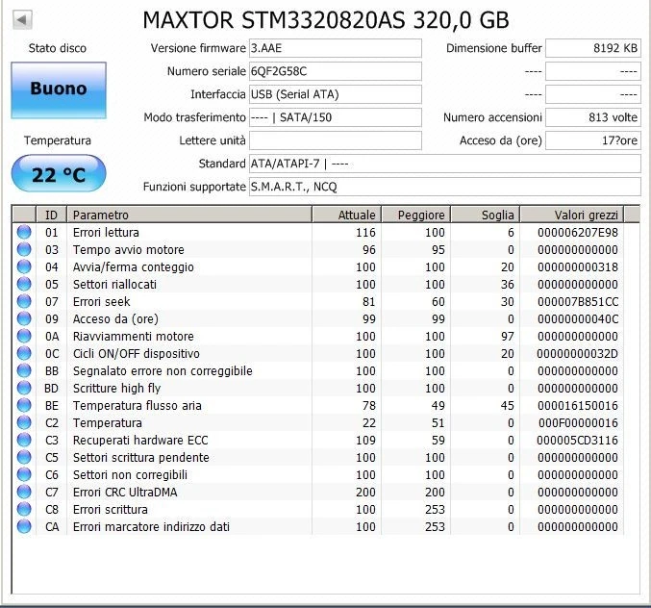The width and height of the screenshot is (651, 608).
Task: Click the Interfaccia field USB (Serial ATA)
Action: click(336, 94)
